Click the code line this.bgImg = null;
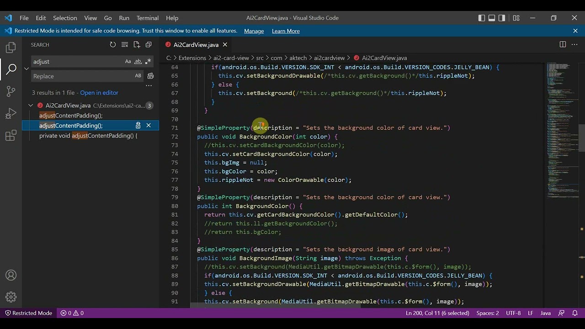Image resolution: width=585 pixels, height=329 pixels. pyautogui.click(x=235, y=163)
